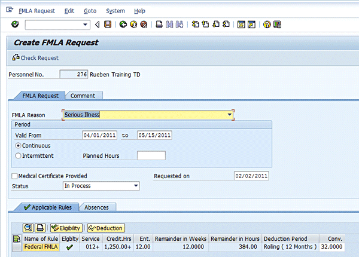Click the Customize Local Layout monitor icon

tap(277, 25)
